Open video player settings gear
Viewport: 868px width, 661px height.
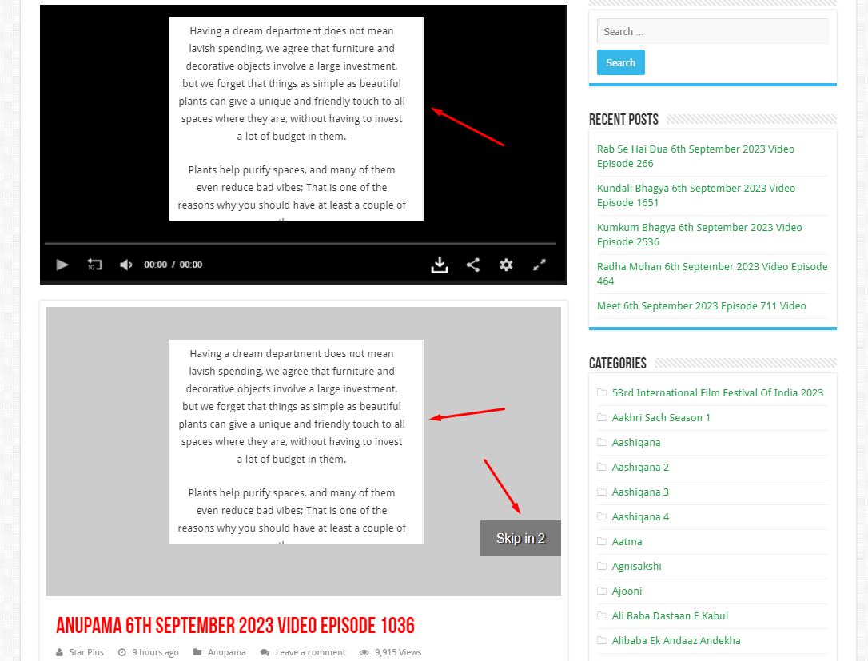(506, 265)
